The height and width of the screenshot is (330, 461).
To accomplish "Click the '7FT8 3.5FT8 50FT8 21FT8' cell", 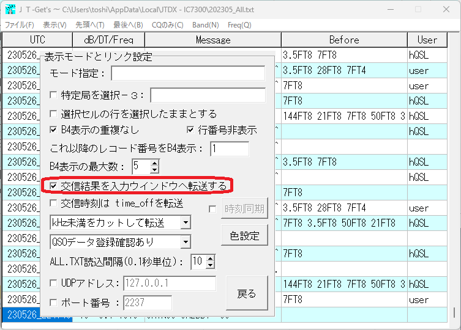I will (344, 223).
